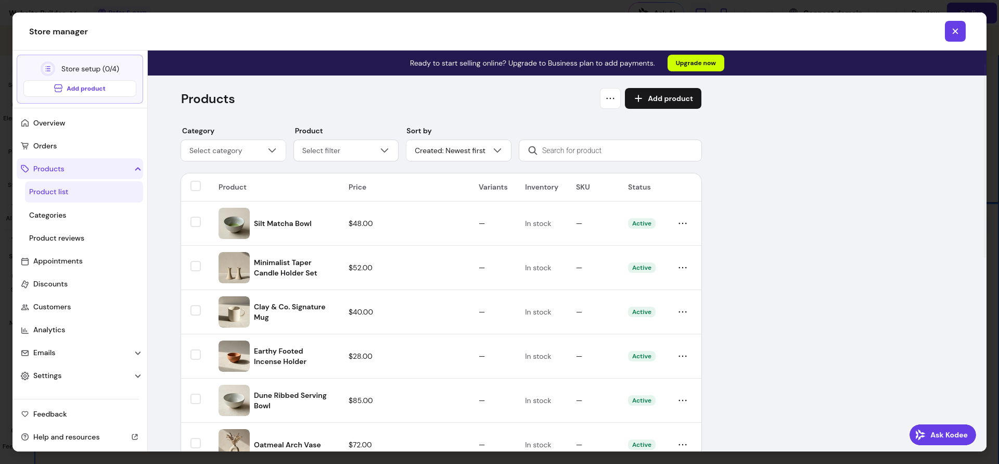This screenshot has width=999, height=464.
Task: Click the $52.00 price cell
Action: click(x=361, y=268)
